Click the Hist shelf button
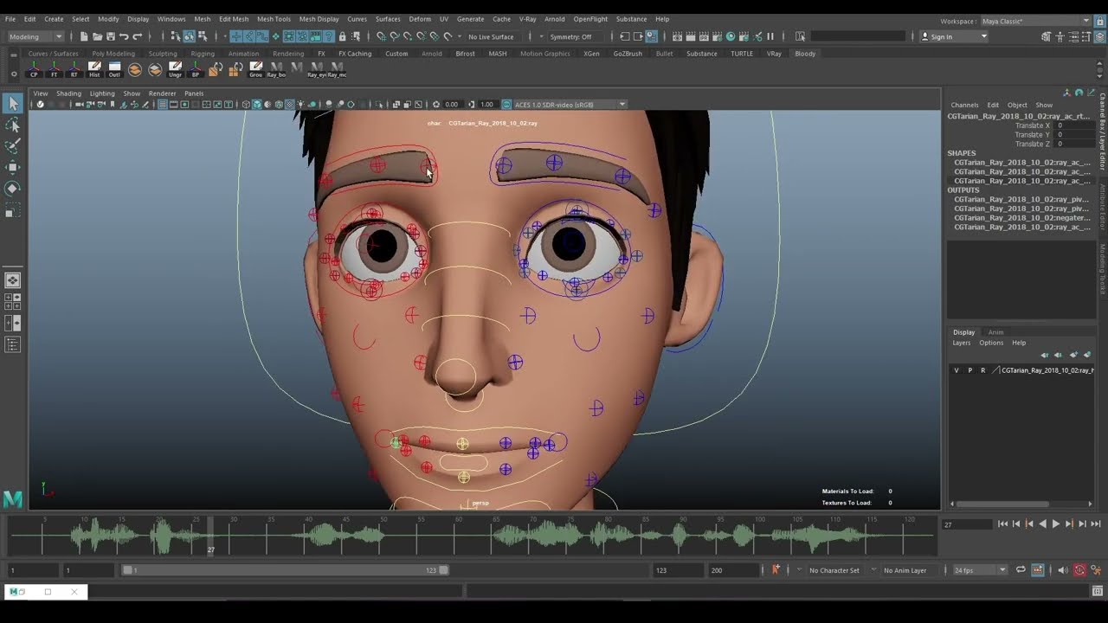The image size is (1108, 623). 94,69
